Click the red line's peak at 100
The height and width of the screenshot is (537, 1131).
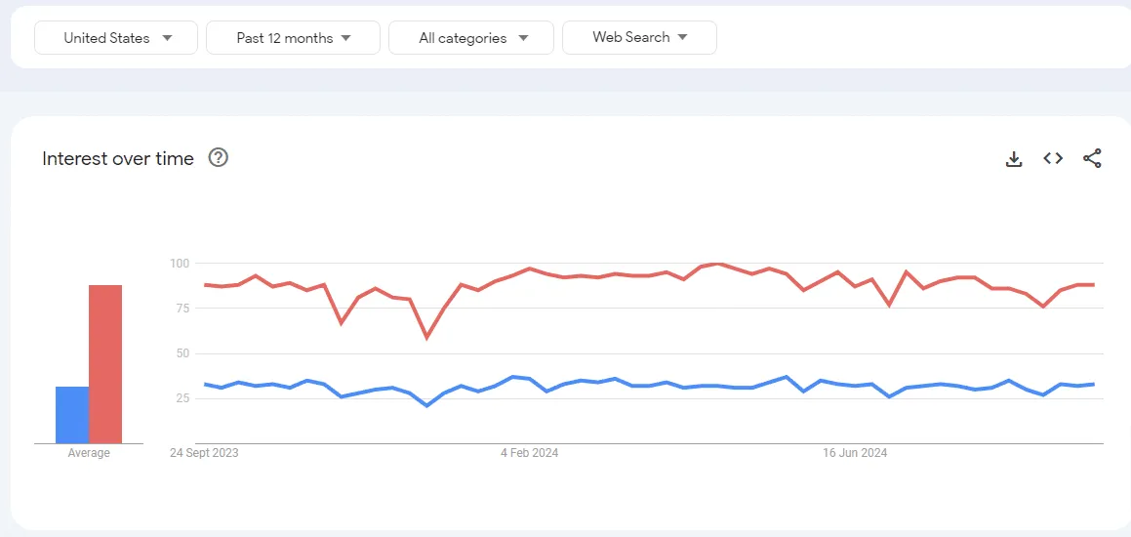point(718,264)
